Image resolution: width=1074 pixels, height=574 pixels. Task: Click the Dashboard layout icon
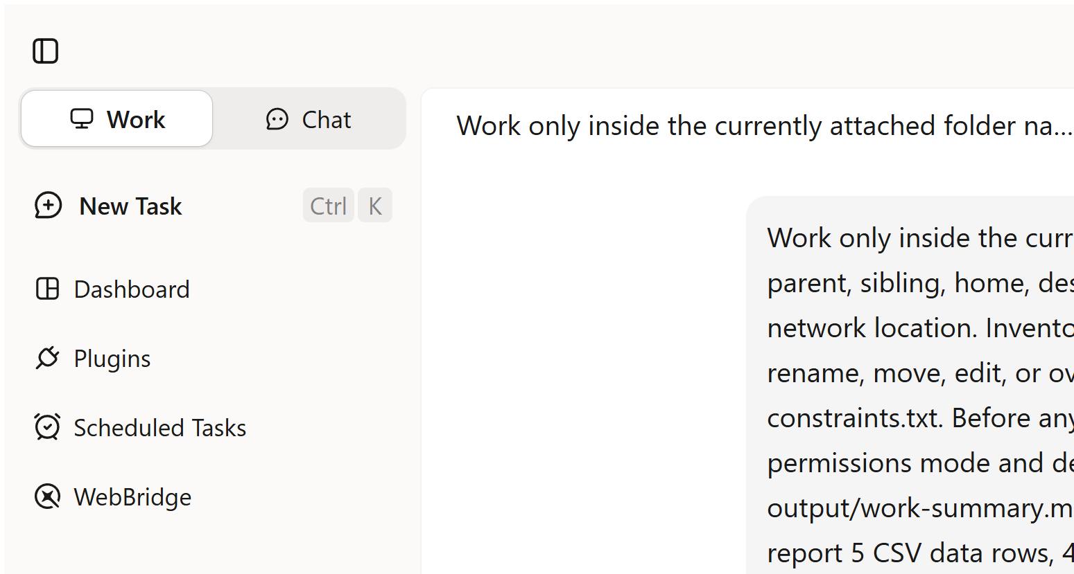[x=47, y=289]
